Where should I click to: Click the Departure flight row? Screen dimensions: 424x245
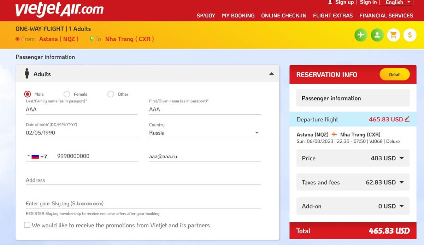(353, 119)
